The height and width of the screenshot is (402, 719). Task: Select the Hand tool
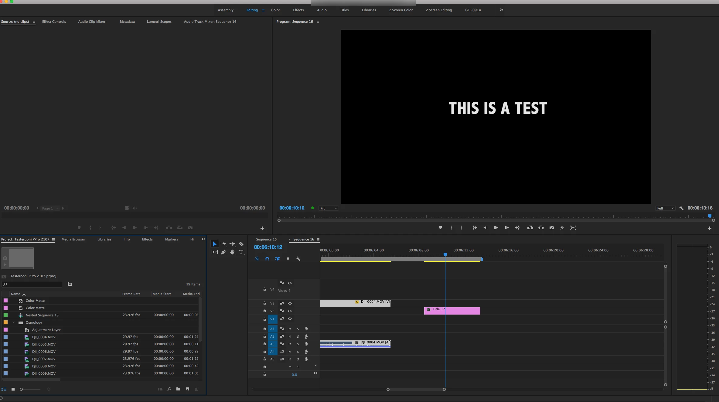(x=232, y=252)
